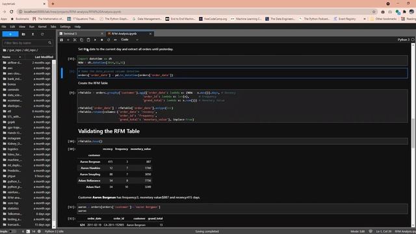
Task: Restart the kernel with circular arrow icon
Action: (x=109, y=40)
